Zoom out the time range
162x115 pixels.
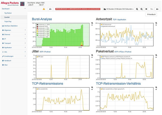[142, 9]
